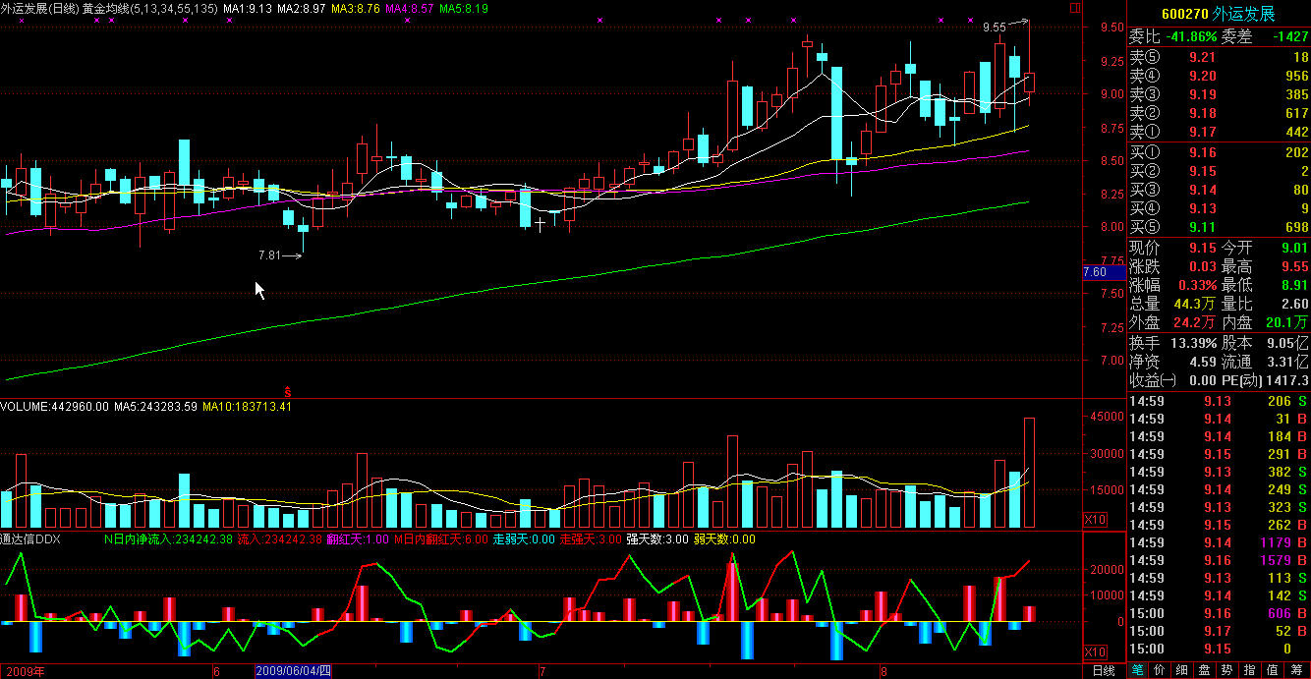Click the 现价 value 9.15
The height and width of the screenshot is (679, 1311).
1201,249
